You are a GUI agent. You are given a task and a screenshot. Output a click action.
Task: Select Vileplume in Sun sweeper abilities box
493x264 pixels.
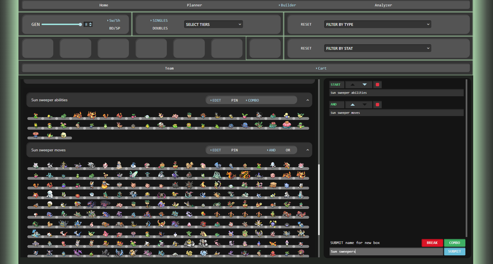click(36, 135)
